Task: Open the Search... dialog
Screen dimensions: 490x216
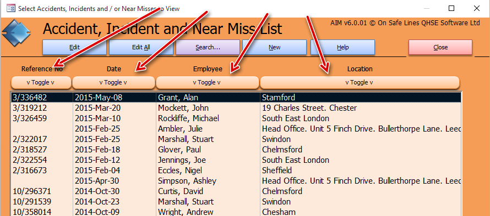Action: click(x=208, y=47)
